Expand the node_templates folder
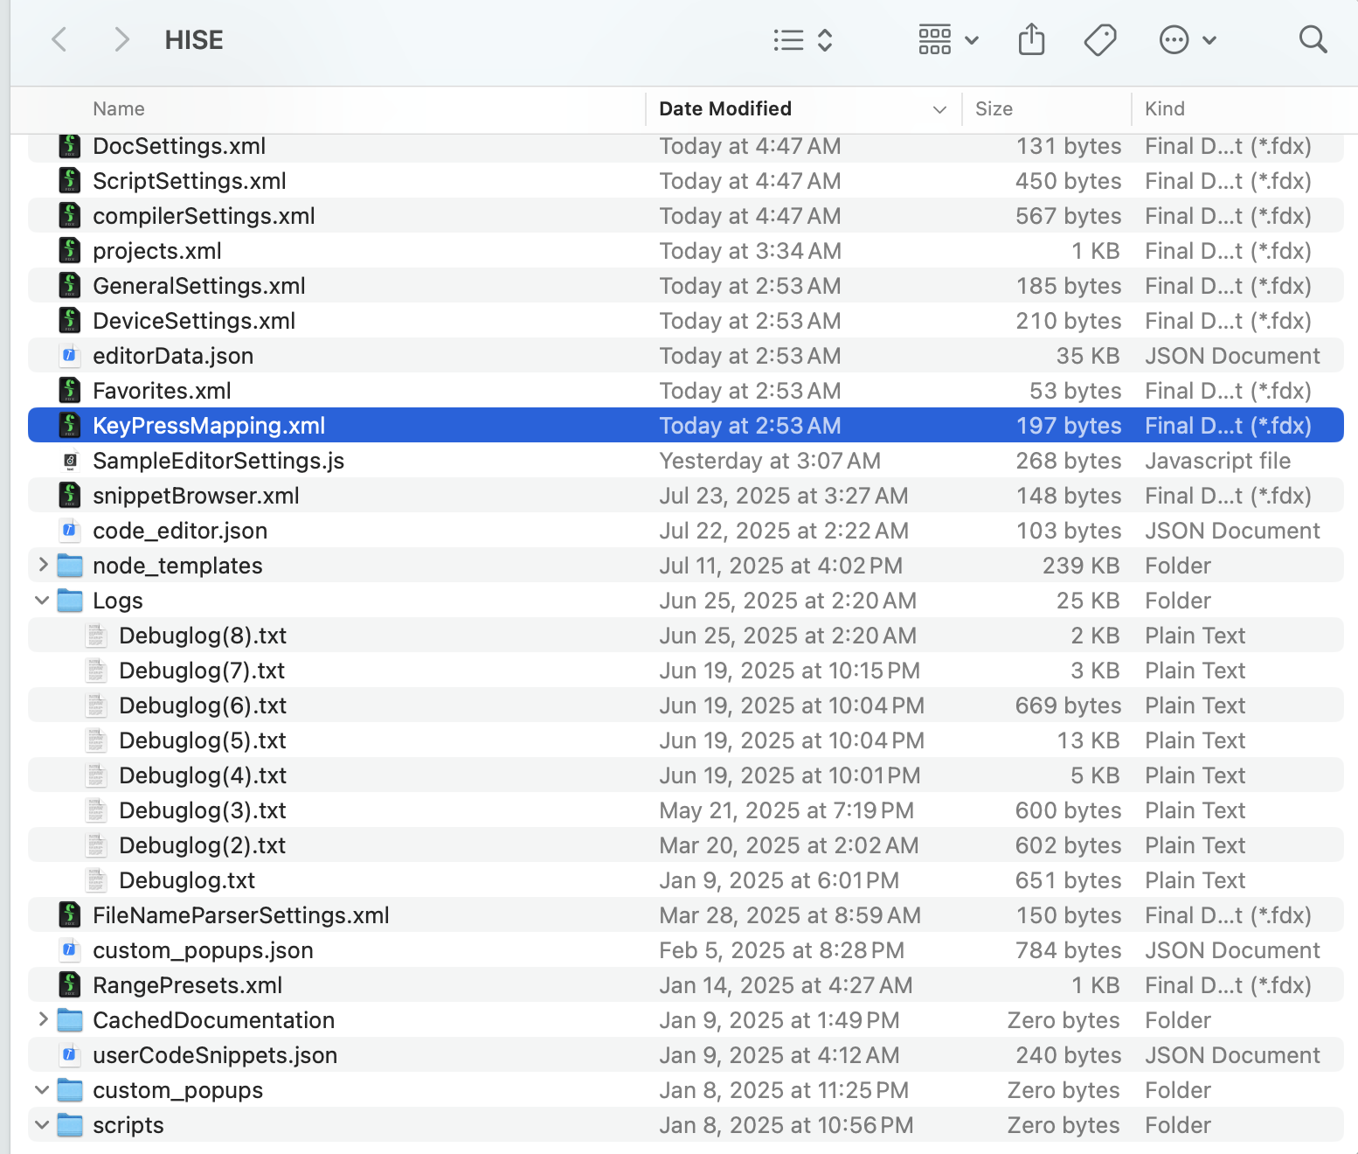The height and width of the screenshot is (1154, 1358). point(43,566)
